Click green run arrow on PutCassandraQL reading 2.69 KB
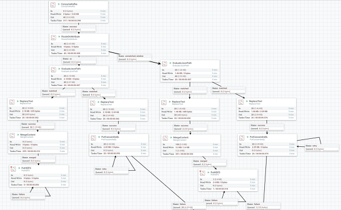Viewport: 341px width, 210px height. click(x=99, y=137)
